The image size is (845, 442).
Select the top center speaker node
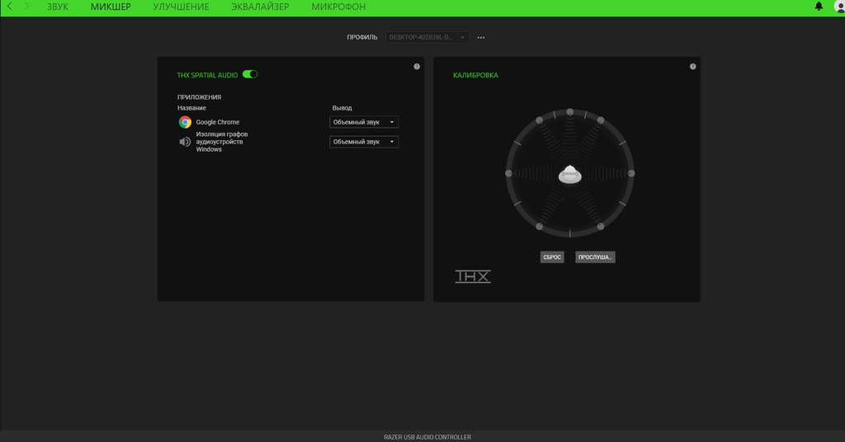[x=569, y=112]
